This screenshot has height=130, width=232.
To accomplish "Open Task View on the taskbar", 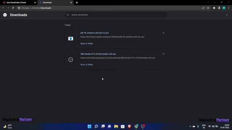I will point(103,126).
